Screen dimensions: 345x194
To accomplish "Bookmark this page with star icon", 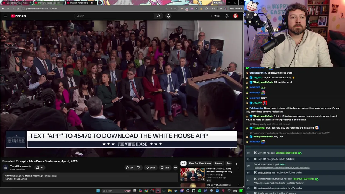I will tap(175, 8).
